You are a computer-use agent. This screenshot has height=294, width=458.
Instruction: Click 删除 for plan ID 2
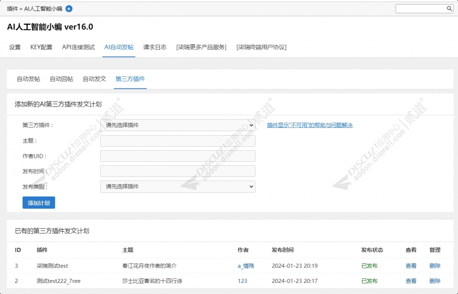[x=435, y=281]
